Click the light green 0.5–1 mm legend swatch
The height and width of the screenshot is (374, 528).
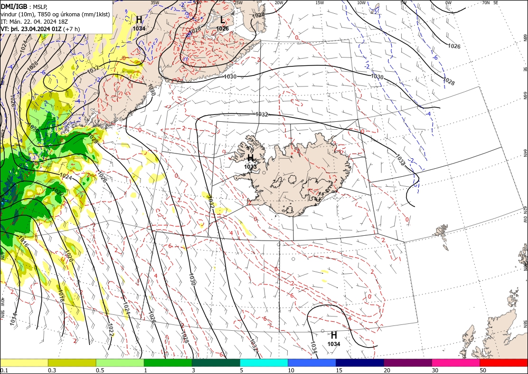pyautogui.click(x=120, y=362)
